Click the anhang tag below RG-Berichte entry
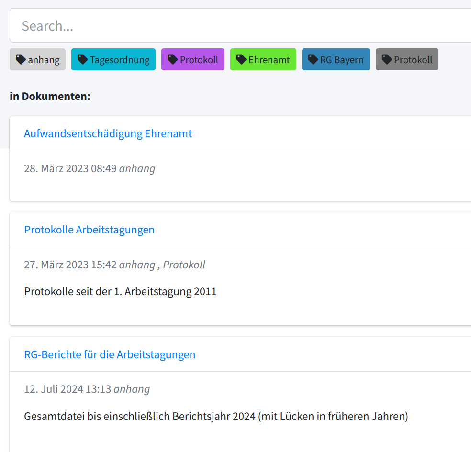Screen dimensions: 471x452 click(x=132, y=389)
